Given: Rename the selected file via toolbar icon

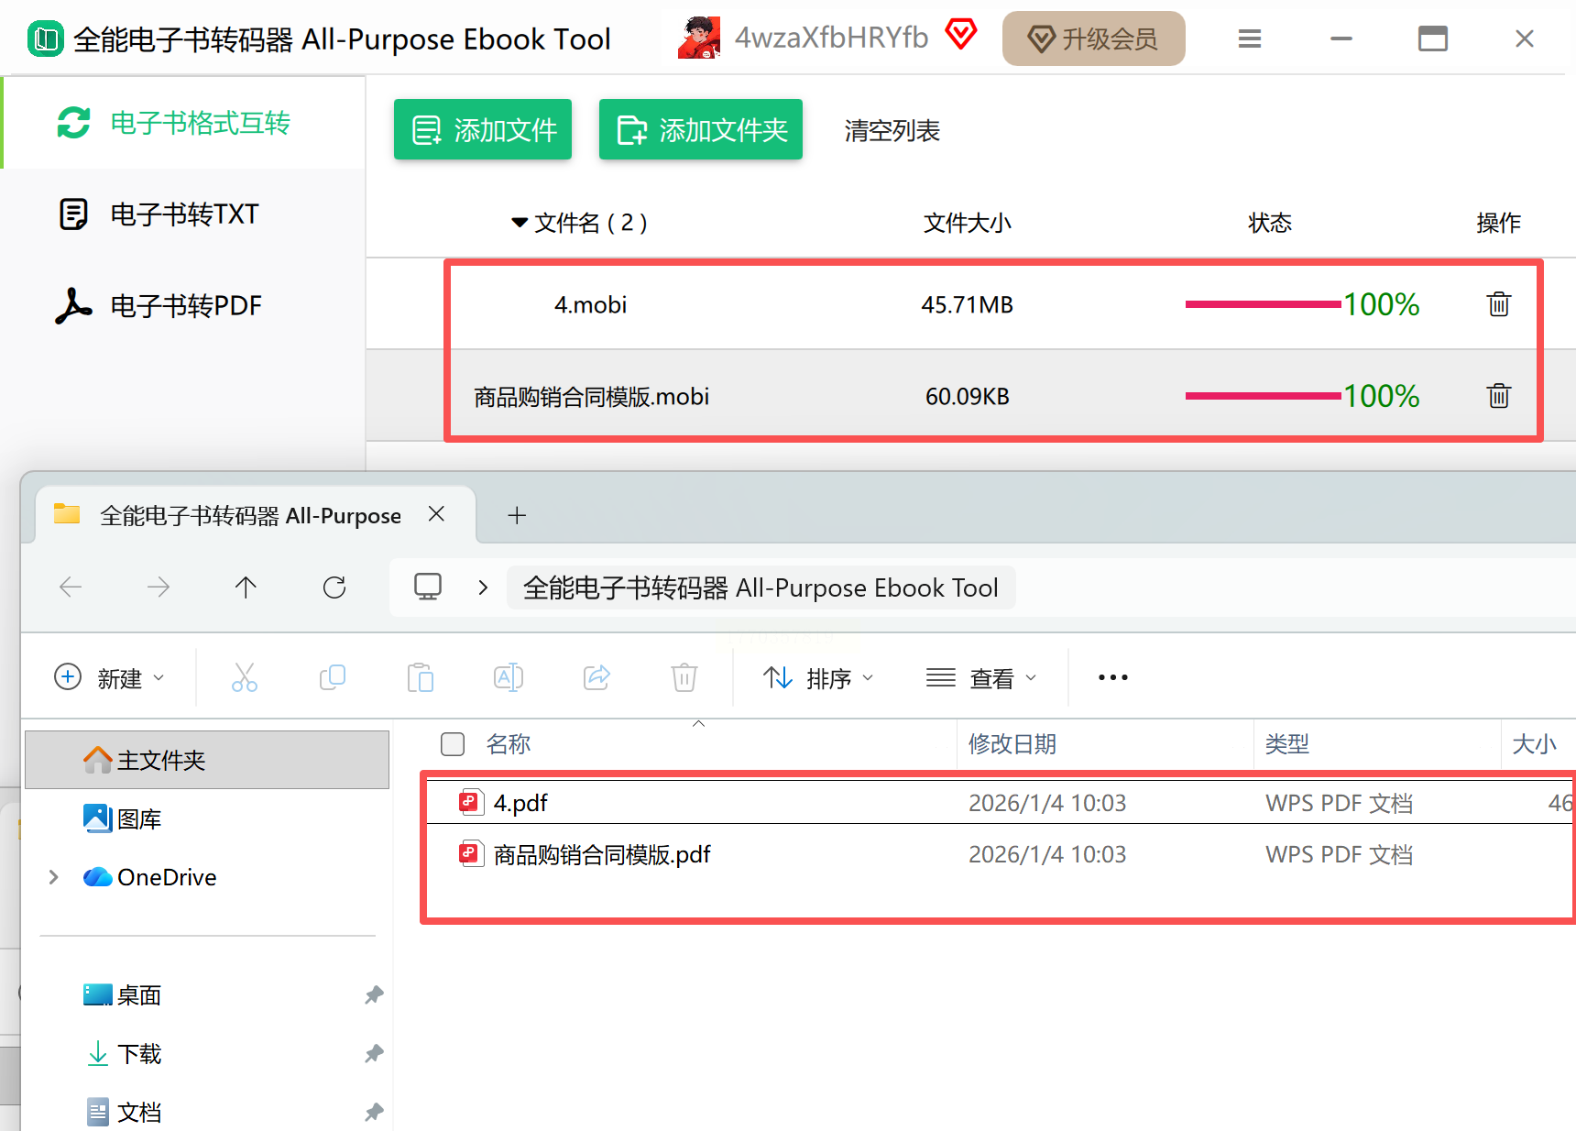Looking at the screenshot, I should [509, 677].
